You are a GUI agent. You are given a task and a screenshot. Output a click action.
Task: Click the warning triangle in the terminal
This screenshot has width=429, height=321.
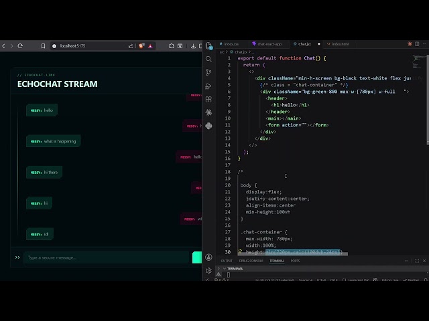click(x=219, y=275)
